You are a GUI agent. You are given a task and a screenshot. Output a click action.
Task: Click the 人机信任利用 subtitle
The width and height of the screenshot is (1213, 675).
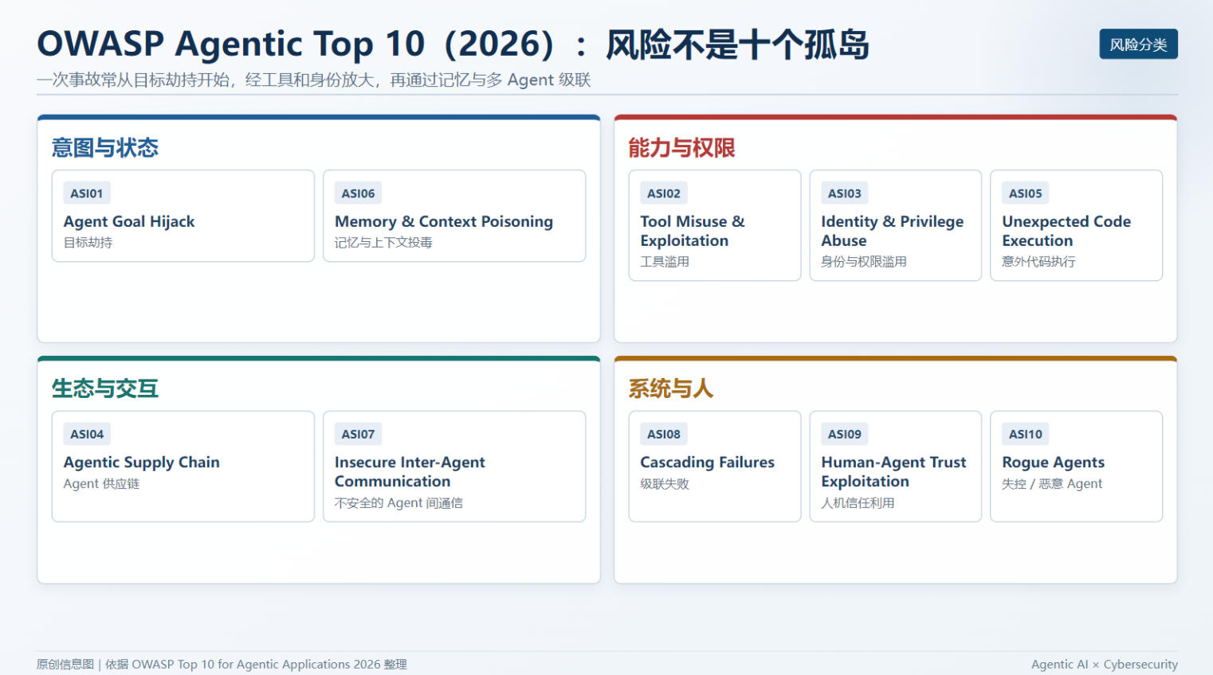(858, 503)
